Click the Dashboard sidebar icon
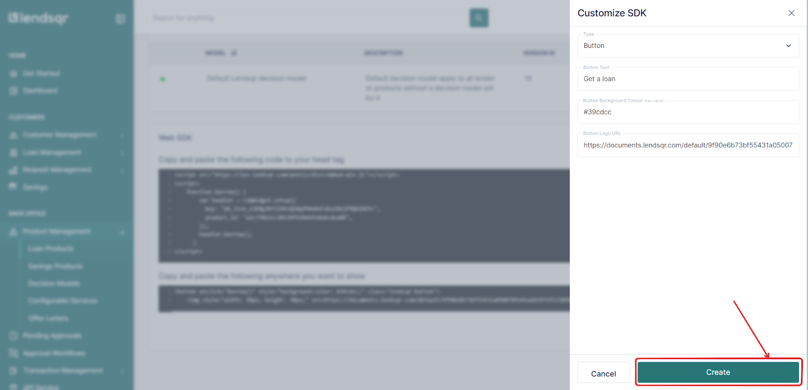Viewport: 808px width, 390px height. coord(14,91)
